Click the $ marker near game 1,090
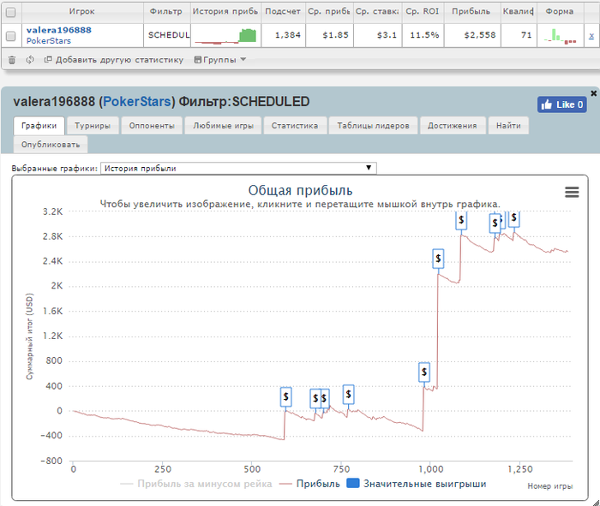This screenshot has width=600, height=506. 461,220
